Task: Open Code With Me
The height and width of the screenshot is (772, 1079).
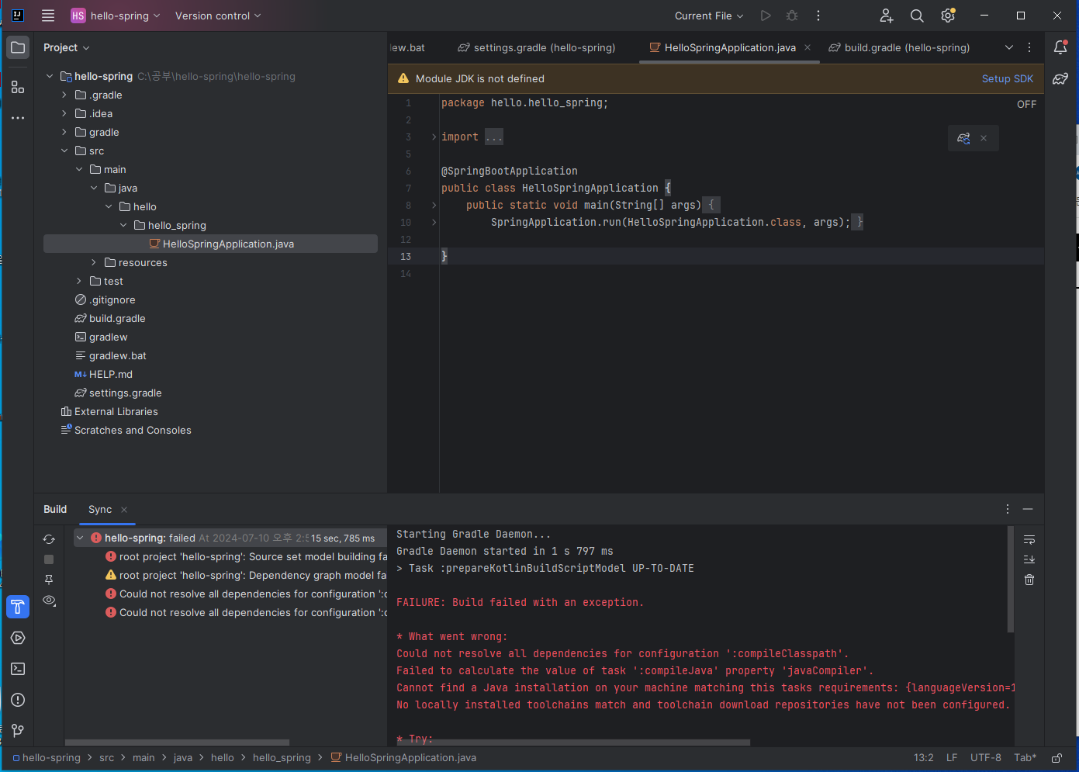Action: 887,16
